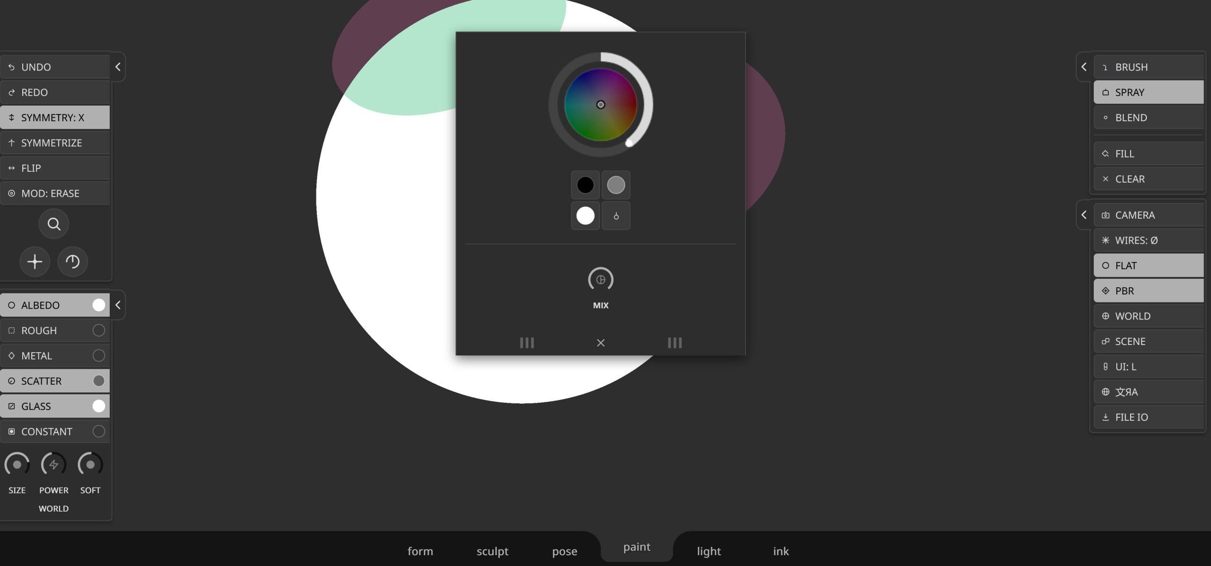This screenshot has height=566, width=1211.
Task: Toggle the Mod: Erase option
Action: (x=55, y=193)
